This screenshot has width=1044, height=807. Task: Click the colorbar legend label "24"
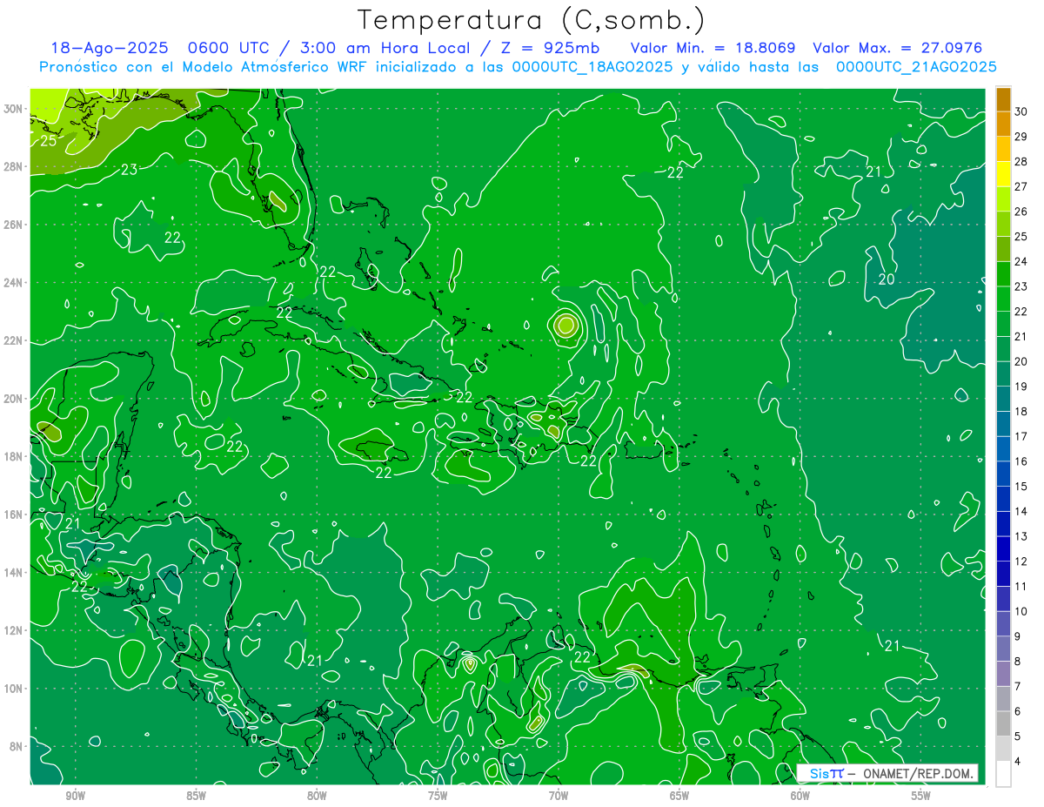[1021, 261]
